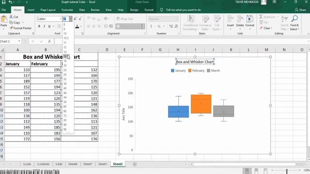Click the Merge & Center button
This screenshot has height=174, width=310.
click(x=129, y=26)
